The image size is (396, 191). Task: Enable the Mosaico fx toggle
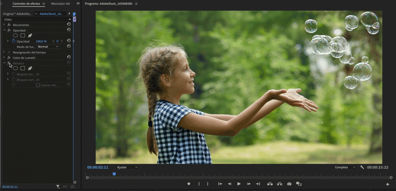[x=9, y=63]
